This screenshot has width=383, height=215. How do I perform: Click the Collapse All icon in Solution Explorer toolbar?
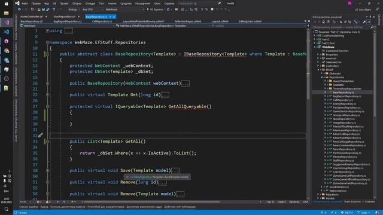point(345,21)
